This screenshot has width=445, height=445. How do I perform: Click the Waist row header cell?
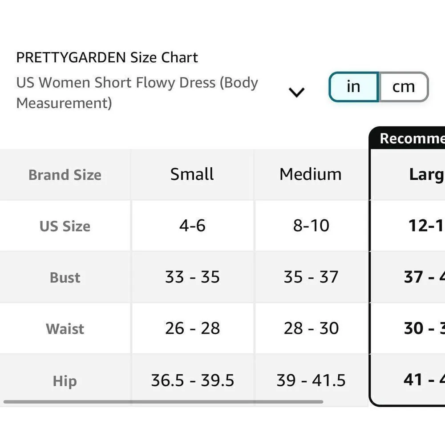pyautogui.click(x=65, y=328)
